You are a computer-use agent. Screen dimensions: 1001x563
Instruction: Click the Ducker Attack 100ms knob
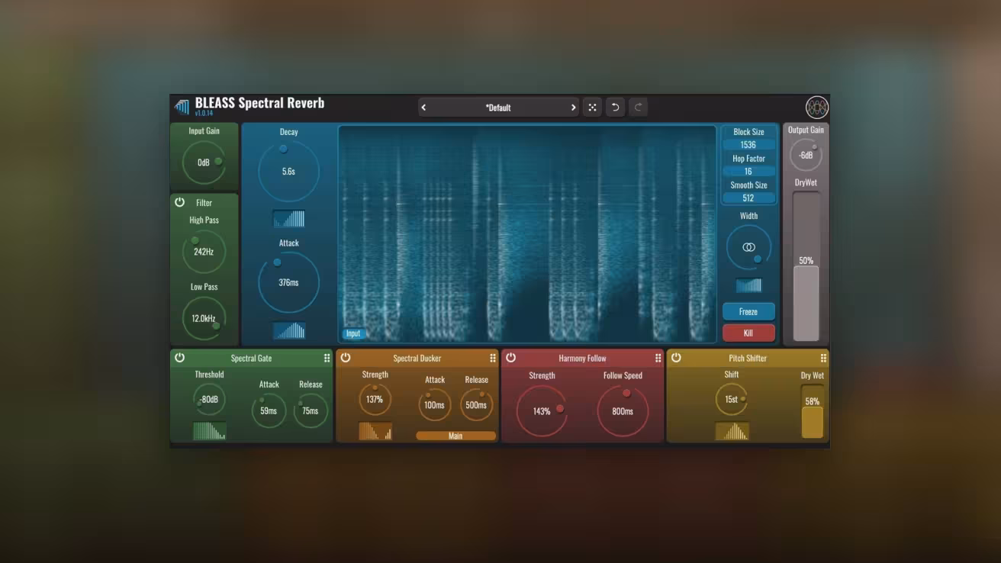(434, 405)
